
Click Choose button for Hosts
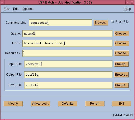click(122, 43)
